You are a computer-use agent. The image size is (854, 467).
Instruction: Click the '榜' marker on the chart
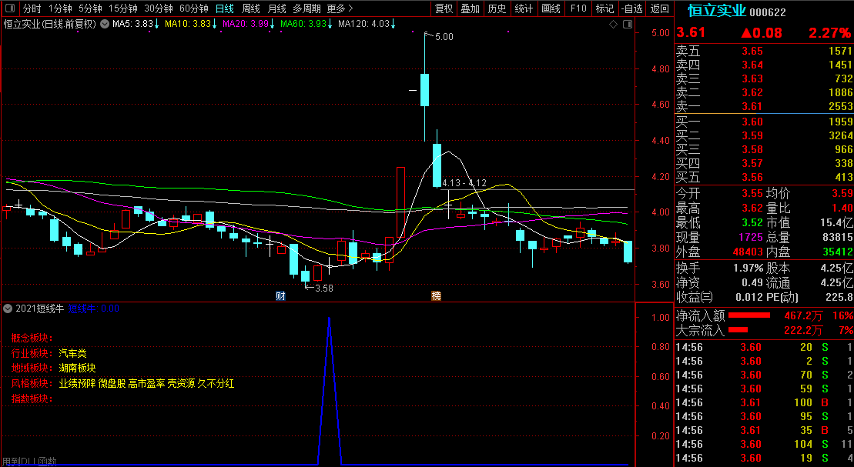(436, 295)
